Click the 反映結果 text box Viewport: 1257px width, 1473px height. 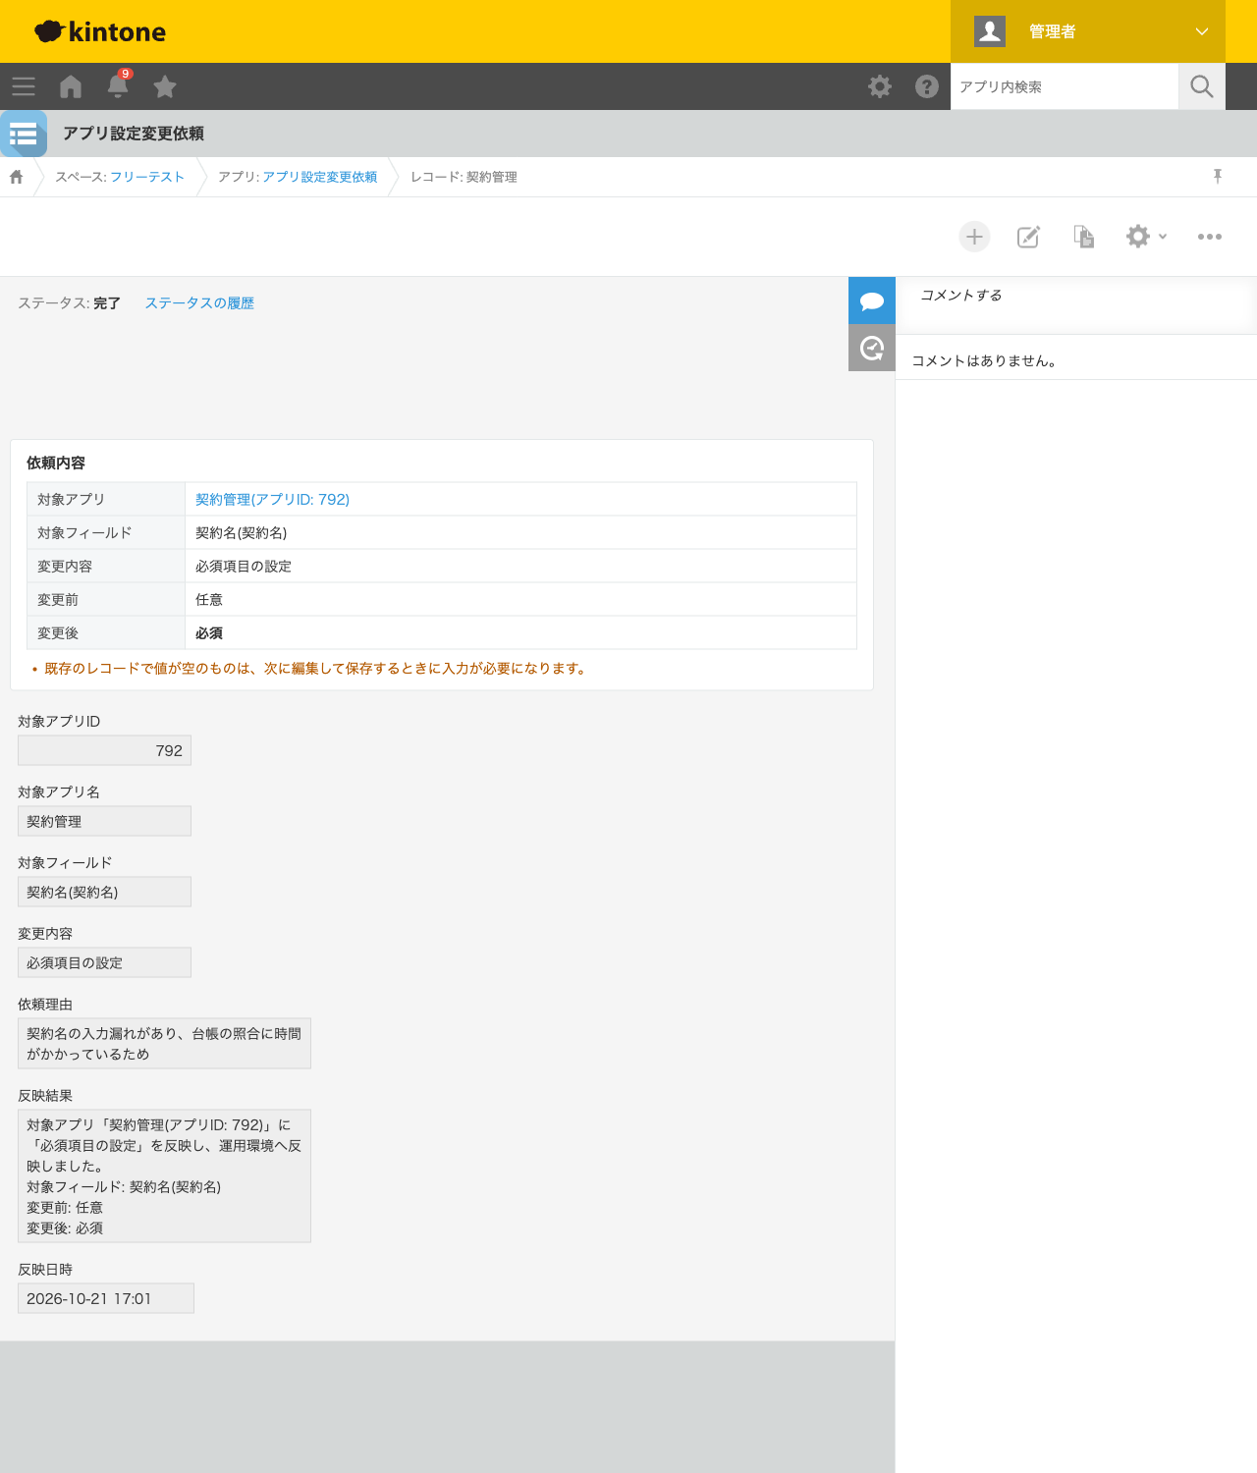coord(164,1176)
